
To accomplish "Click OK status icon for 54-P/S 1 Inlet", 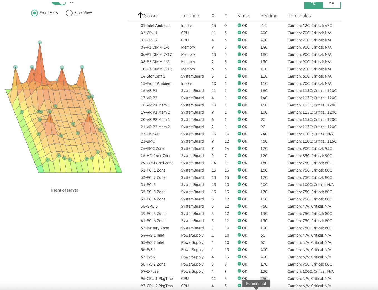I will point(239,235).
